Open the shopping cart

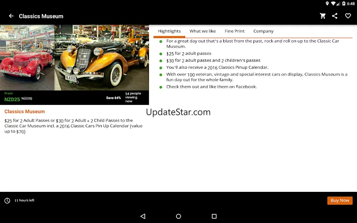pyautogui.click(x=323, y=16)
